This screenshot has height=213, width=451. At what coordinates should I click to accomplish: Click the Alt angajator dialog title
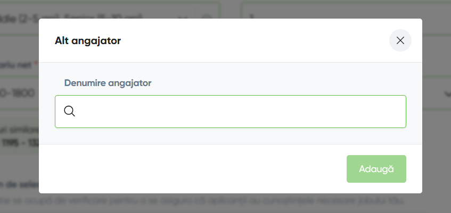click(88, 40)
